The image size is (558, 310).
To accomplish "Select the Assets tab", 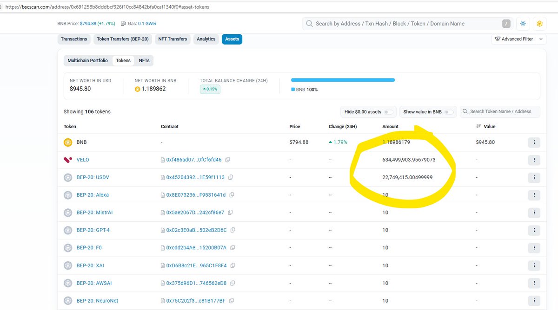I will click(232, 39).
